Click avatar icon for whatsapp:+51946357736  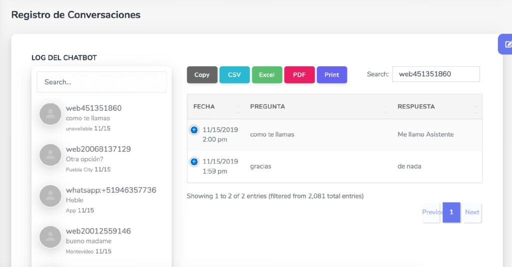(x=50, y=196)
